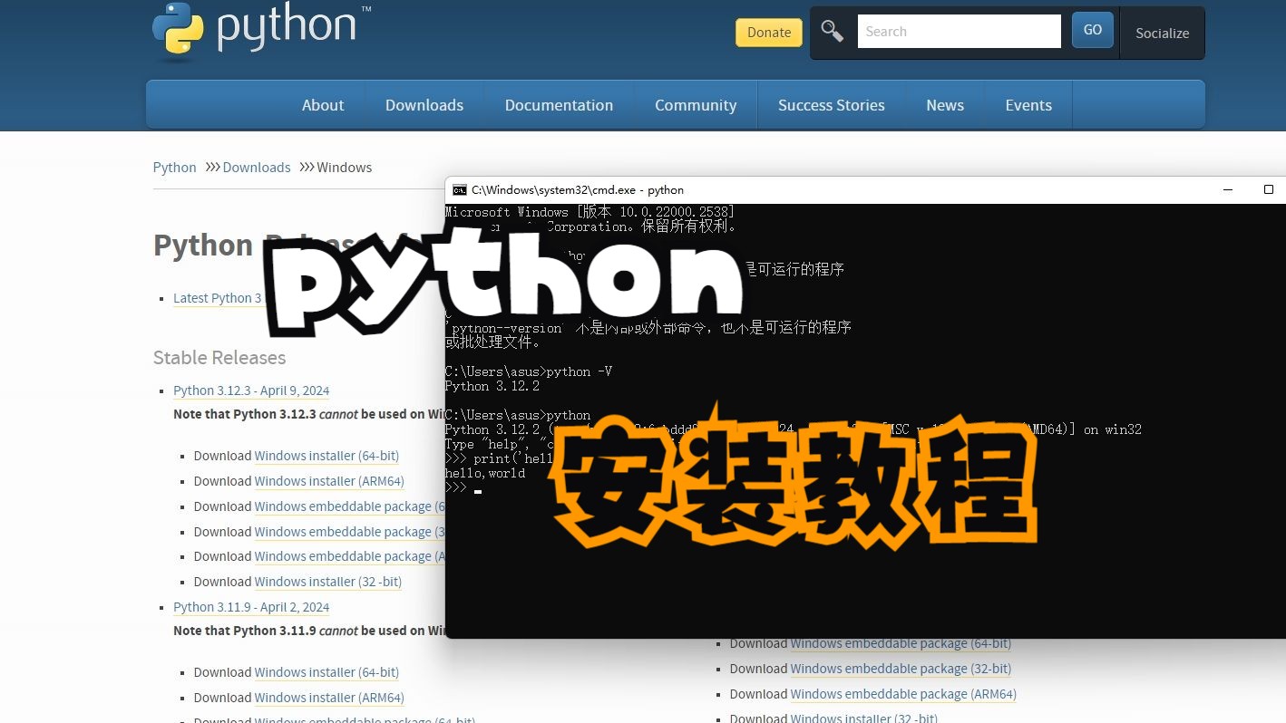Open the Socialize menu
Screen dimensions: 1286x723
click(x=1162, y=33)
